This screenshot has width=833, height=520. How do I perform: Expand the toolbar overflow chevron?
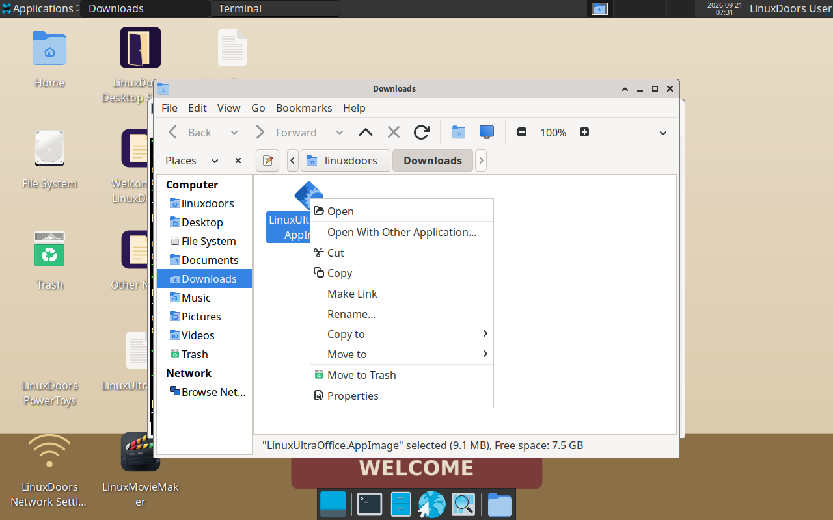663,133
